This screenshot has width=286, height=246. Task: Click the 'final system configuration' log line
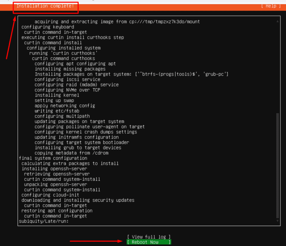click(x=53, y=158)
